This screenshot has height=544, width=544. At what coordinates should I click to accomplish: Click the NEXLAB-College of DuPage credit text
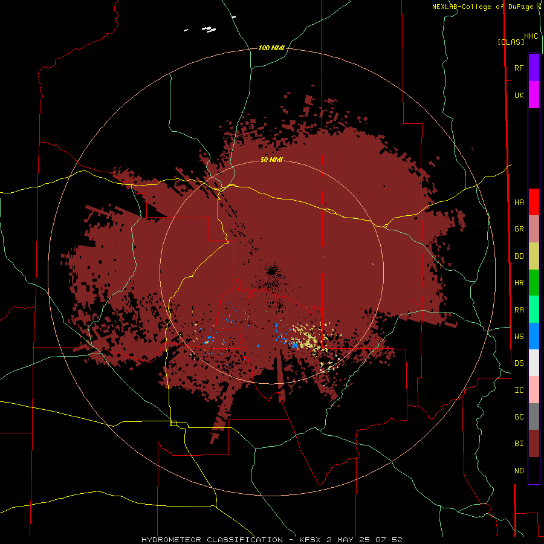tap(484, 7)
